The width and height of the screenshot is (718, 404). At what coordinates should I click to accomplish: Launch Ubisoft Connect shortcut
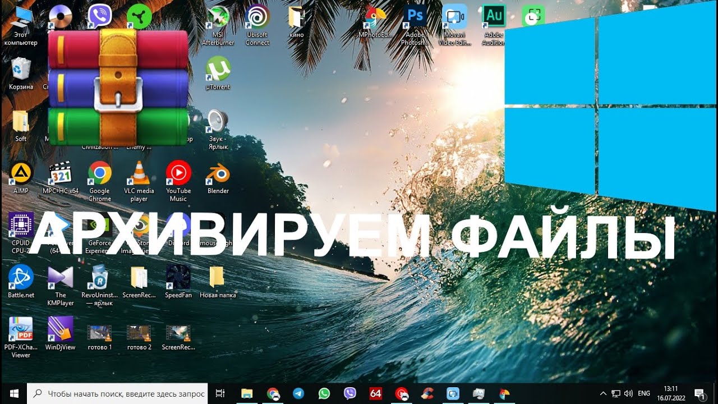pyautogui.click(x=257, y=26)
